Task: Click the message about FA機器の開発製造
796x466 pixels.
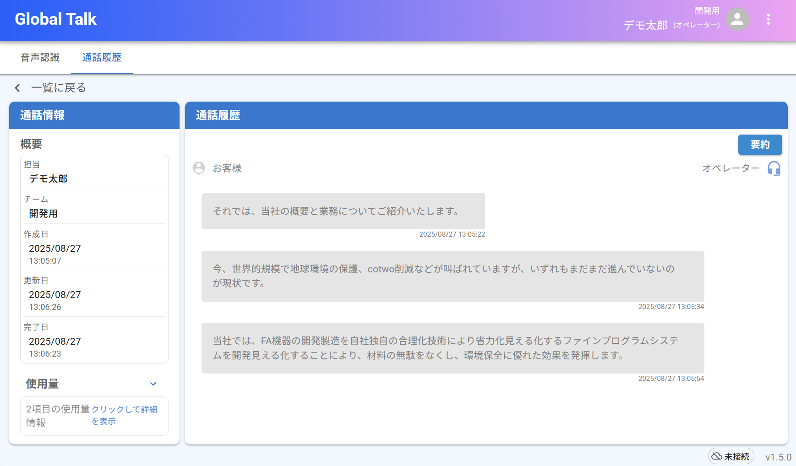Action: coord(453,348)
